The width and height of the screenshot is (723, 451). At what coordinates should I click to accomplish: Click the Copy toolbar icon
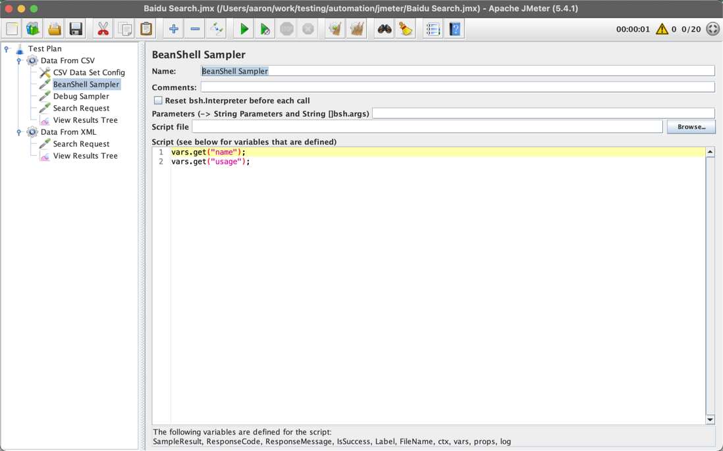(x=124, y=29)
